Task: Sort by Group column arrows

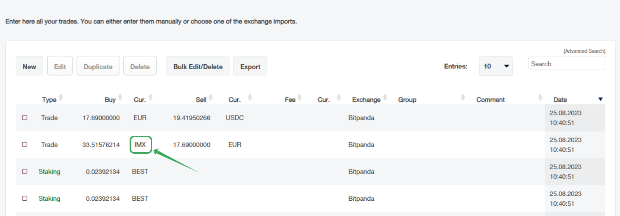Action: click(463, 98)
